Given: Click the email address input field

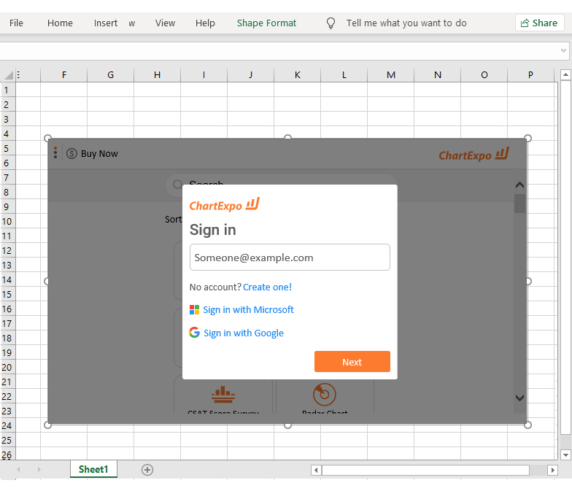Looking at the screenshot, I should tap(290, 258).
